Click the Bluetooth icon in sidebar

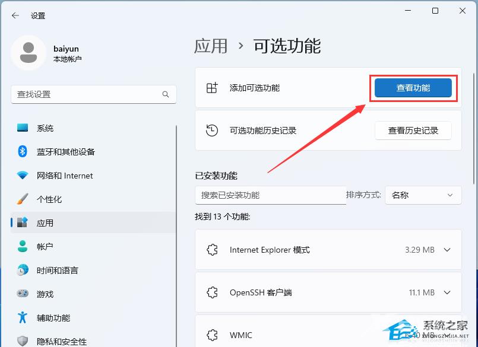(23, 151)
